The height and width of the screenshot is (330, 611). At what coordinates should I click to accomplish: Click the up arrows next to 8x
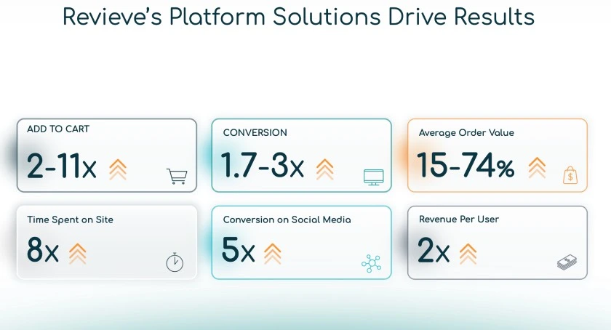tap(77, 254)
